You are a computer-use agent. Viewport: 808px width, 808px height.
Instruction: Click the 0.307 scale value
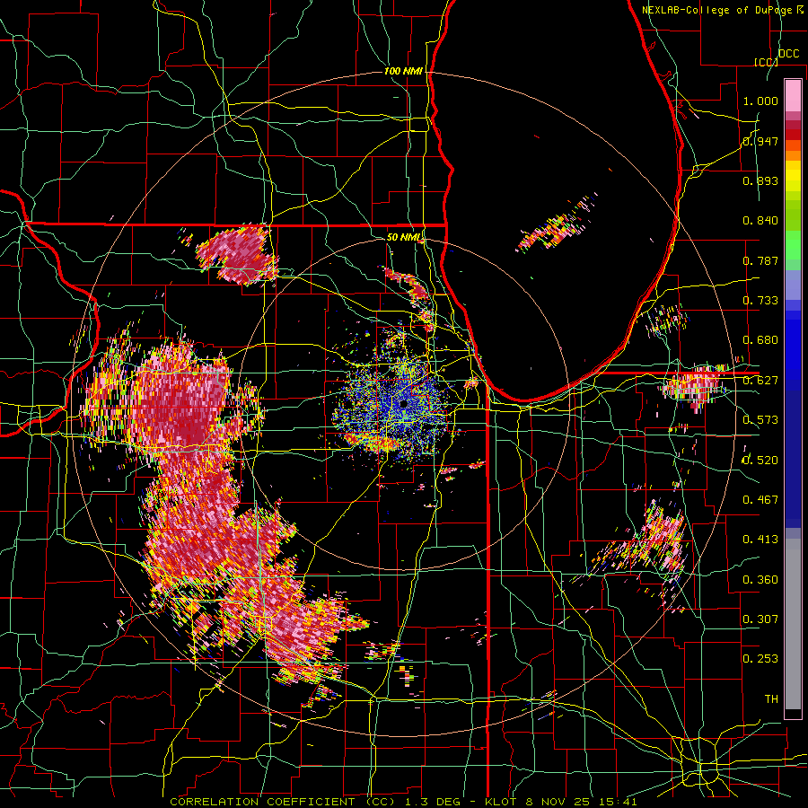coord(760,619)
